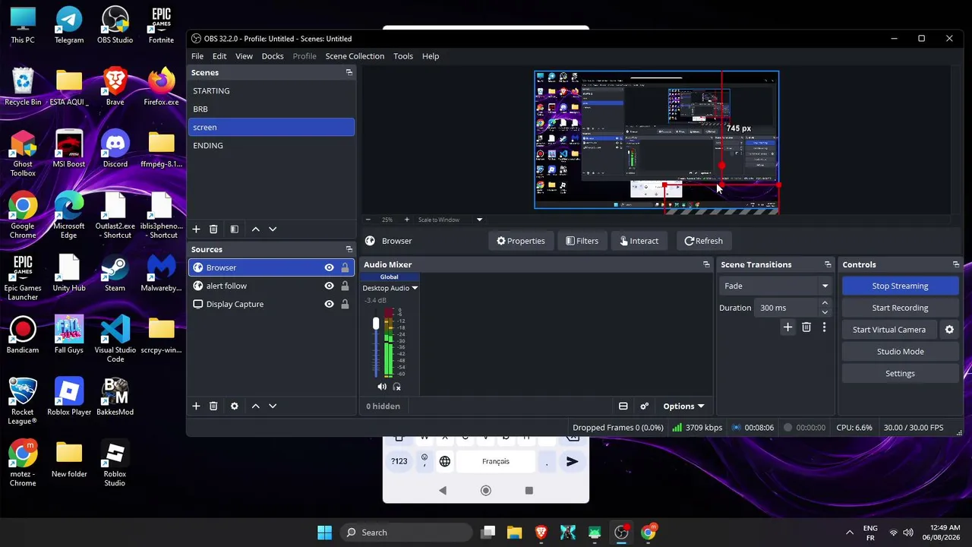
Task: Open scene filters icon in Scenes toolbar
Action: click(x=235, y=229)
